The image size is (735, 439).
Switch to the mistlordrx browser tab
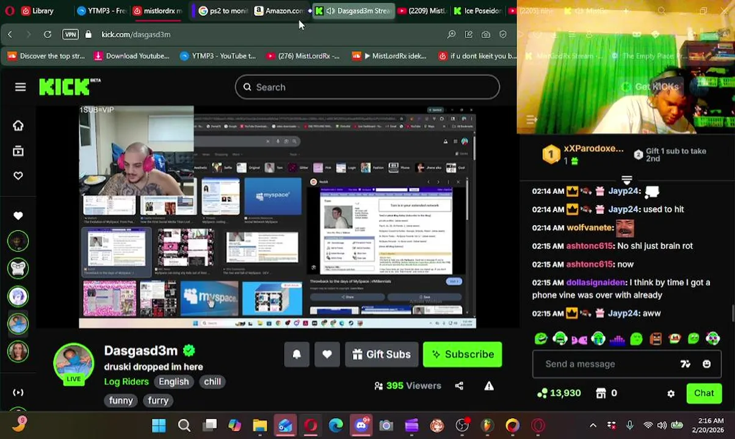tap(157, 10)
